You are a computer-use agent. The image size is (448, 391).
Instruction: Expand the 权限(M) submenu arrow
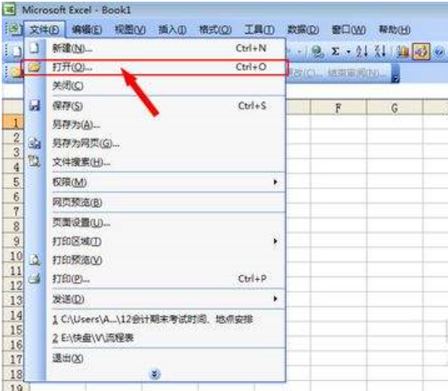point(275,182)
